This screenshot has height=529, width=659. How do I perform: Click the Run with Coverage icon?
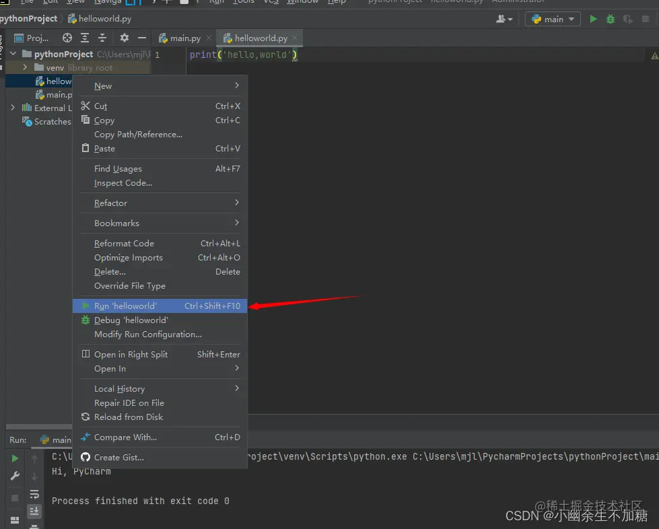[628, 19]
